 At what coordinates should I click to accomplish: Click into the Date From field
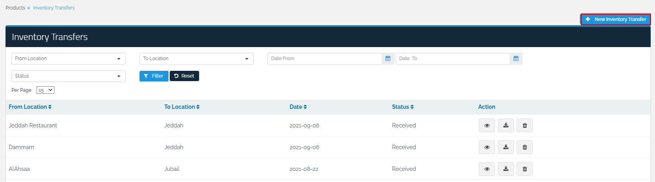(324, 59)
